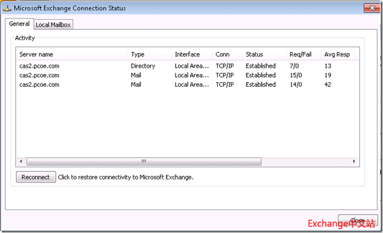Click the horizontal scrollbar thumb

pos(144,162)
